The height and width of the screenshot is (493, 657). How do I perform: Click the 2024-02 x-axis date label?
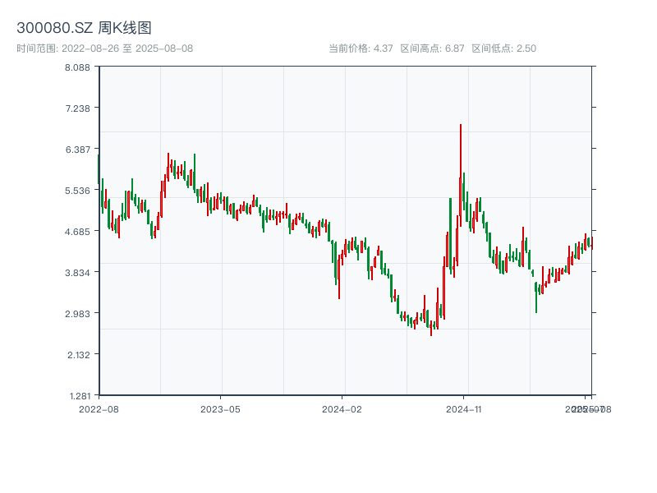coord(342,408)
